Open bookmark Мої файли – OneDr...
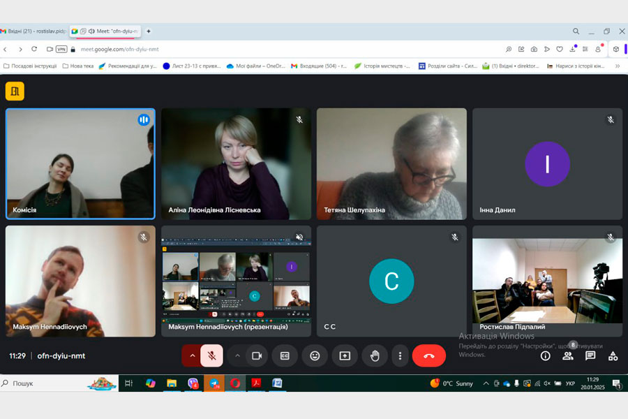This screenshot has width=628, height=419. (256, 66)
